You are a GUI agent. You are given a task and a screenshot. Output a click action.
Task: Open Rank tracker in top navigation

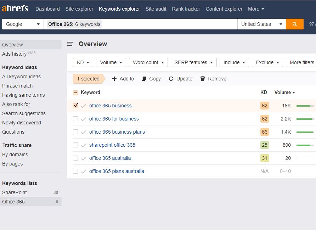[x=186, y=9]
